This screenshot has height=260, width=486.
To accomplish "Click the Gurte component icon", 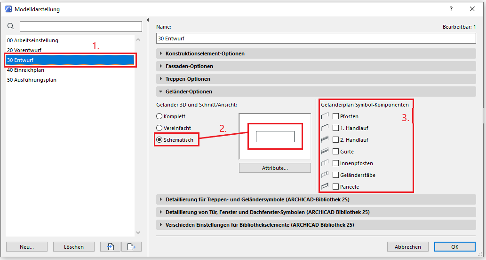I will point(325,151).
